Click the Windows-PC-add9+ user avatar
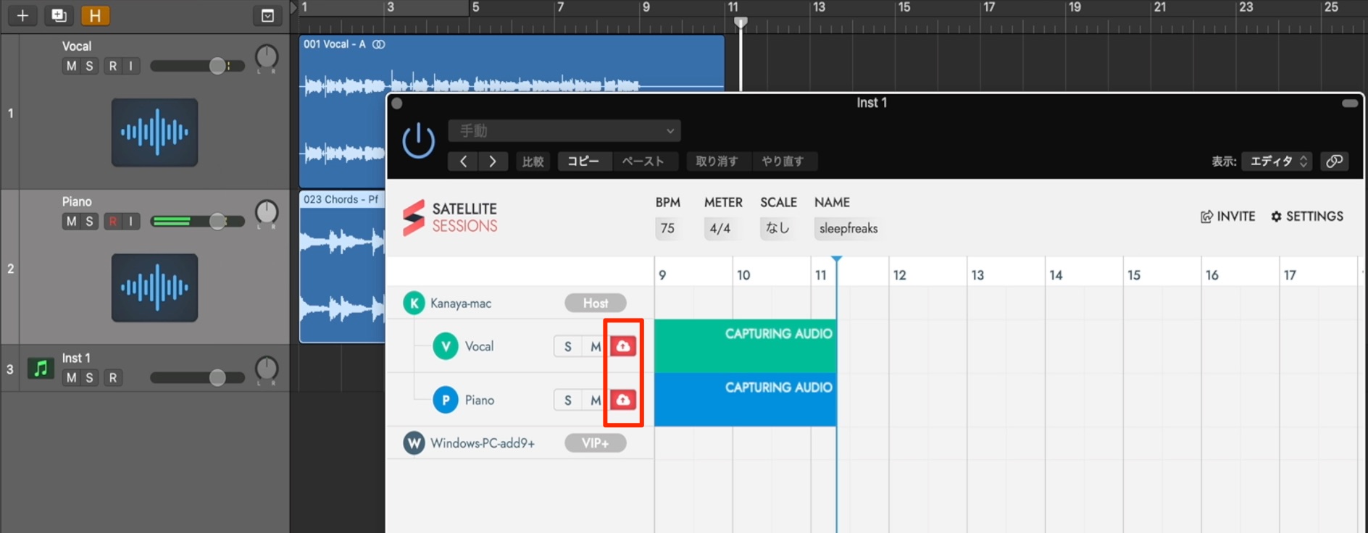 [x=414, y=443]
